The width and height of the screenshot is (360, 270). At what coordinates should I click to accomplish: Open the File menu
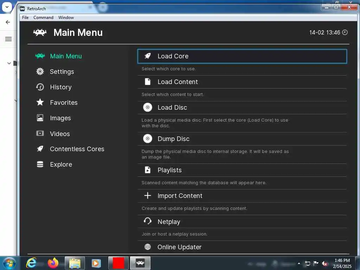point(25,18)
